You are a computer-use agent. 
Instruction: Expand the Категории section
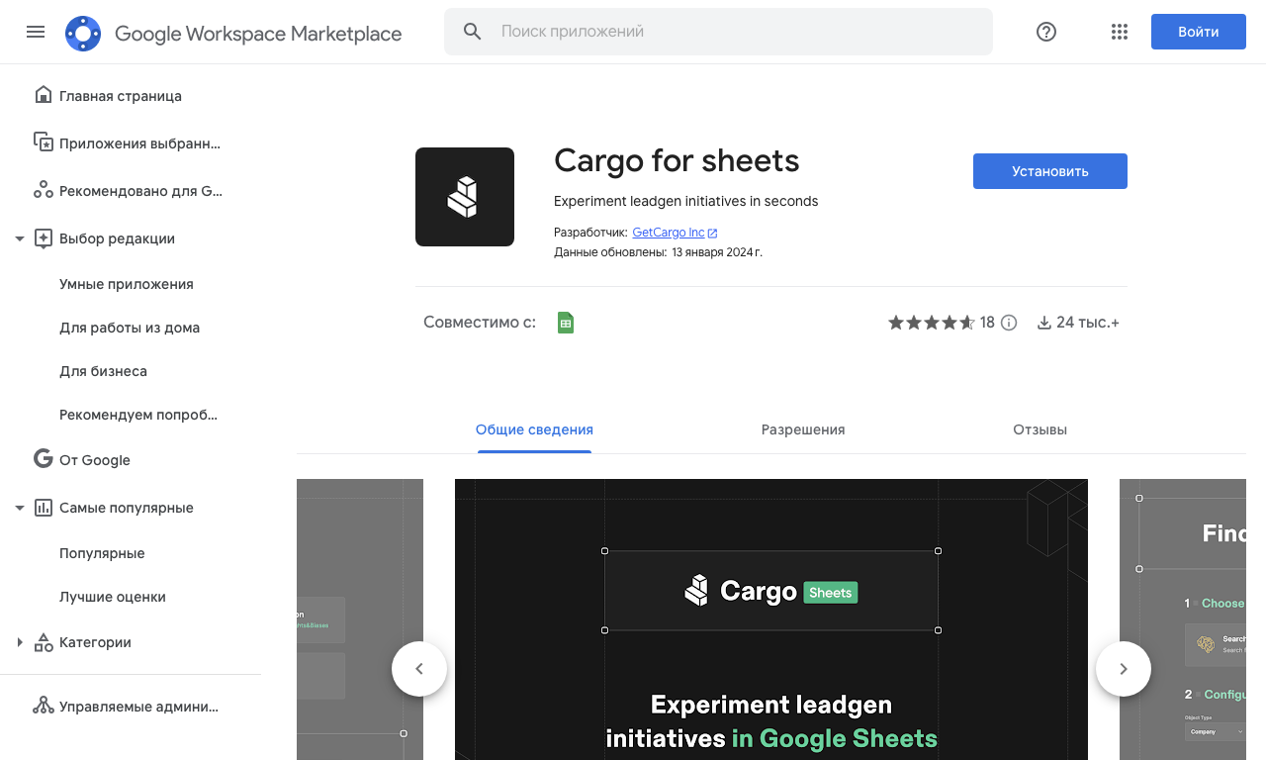click(x=20, y=642)
